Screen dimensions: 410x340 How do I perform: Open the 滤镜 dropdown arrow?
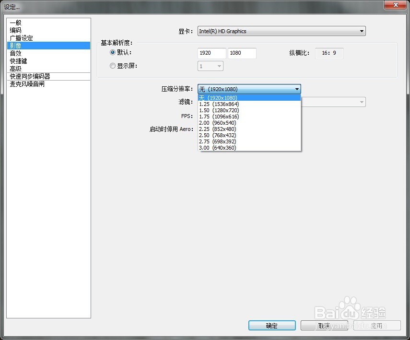[x=362, y=102]
